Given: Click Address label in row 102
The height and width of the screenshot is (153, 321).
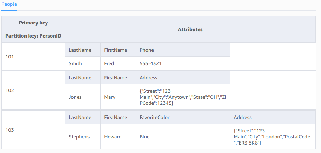Looking at the screenshot, I should pyautogui.click(x=148, y=78).
